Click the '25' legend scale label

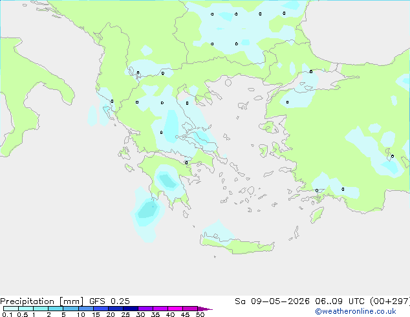125,314
